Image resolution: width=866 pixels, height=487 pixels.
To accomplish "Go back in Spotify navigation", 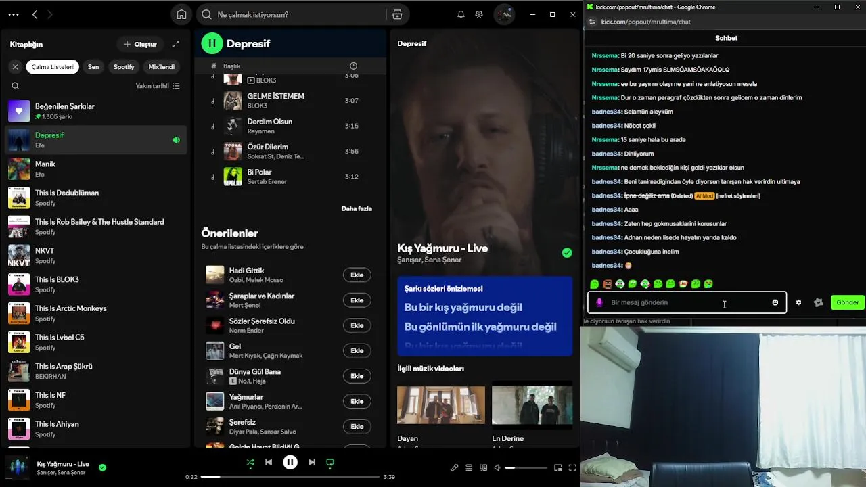I will (35, 14).
